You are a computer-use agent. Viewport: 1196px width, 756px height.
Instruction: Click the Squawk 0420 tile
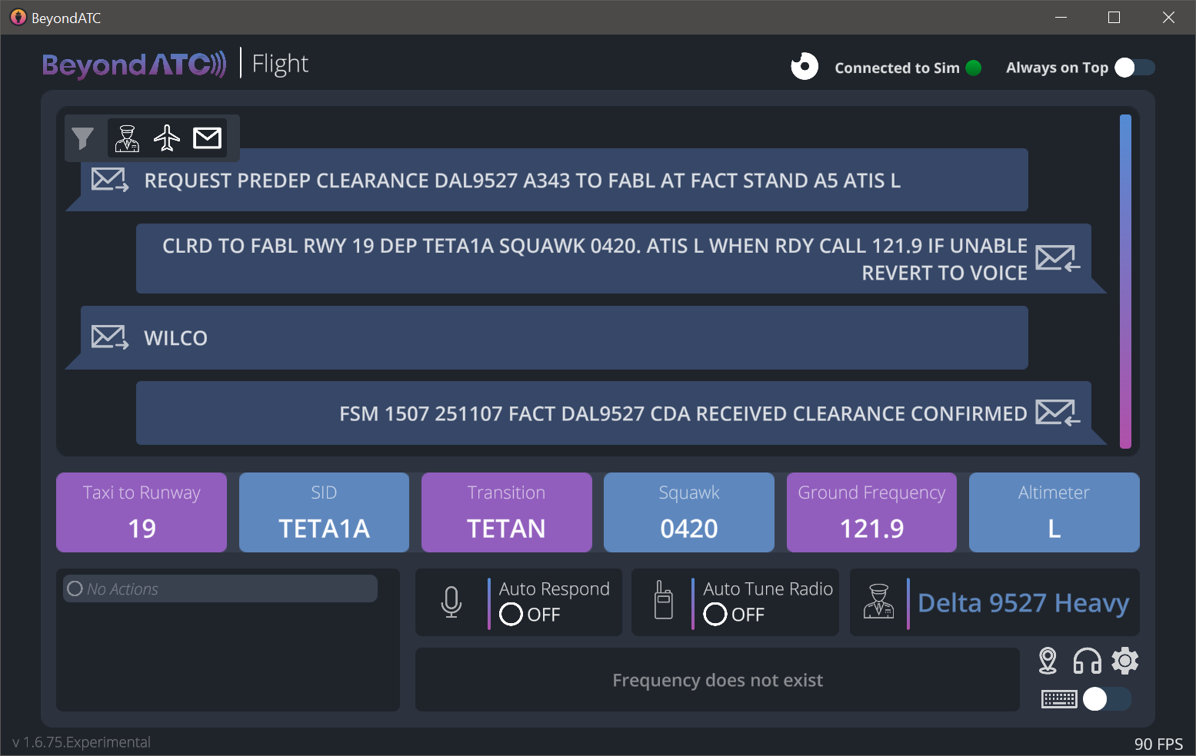click(x=688, y=512)
